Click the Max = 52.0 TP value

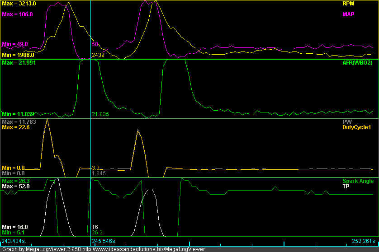pyautogui.click(x=16, y=187)
